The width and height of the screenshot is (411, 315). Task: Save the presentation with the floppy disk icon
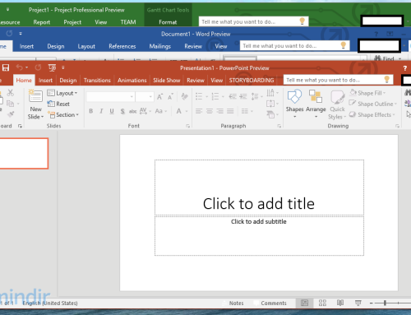(6, 67)
